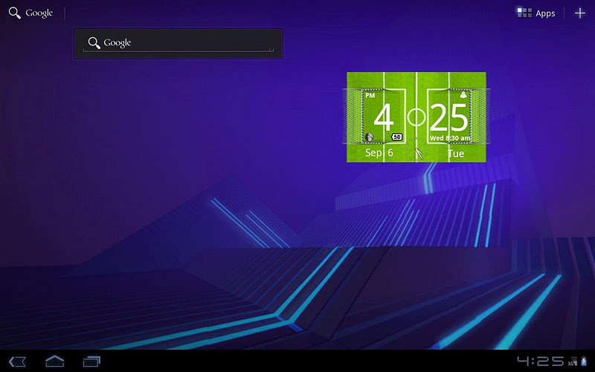
Task: Tap the plus icon to customize home screen
Action: point(580,13)
